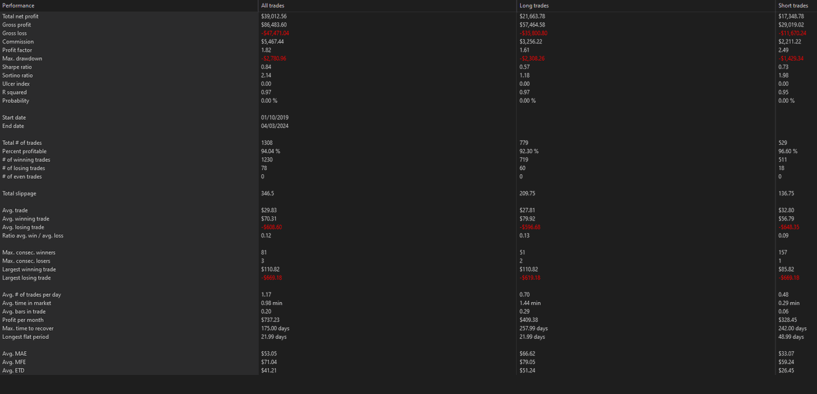Click the Long trades column header
The width and height of the screenshot is (817, 394).
[x=534, y=5]
